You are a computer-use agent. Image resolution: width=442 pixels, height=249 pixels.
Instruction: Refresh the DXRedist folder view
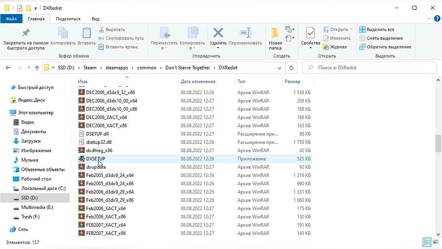[x=291, y=68]
